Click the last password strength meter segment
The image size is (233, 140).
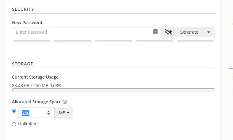[x=195, y=41]
